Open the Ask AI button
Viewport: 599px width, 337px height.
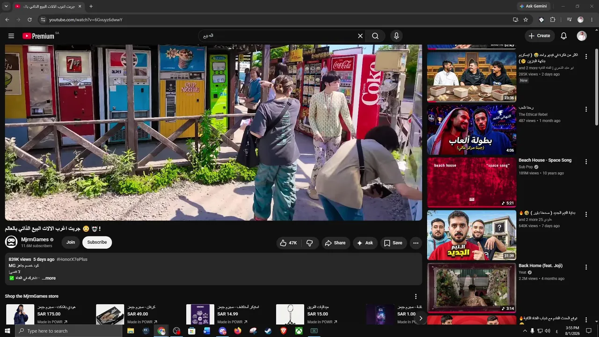tap(365, 243)
